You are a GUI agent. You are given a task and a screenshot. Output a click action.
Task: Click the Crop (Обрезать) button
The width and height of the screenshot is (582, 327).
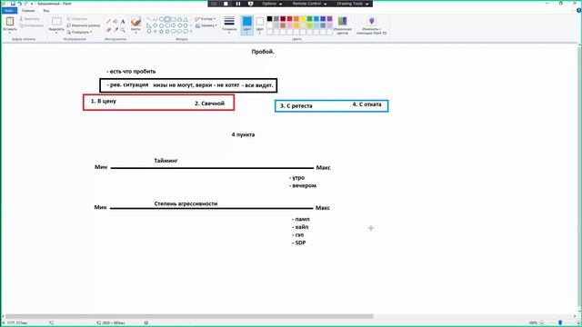pyautogui.click(x=77, y=19)
